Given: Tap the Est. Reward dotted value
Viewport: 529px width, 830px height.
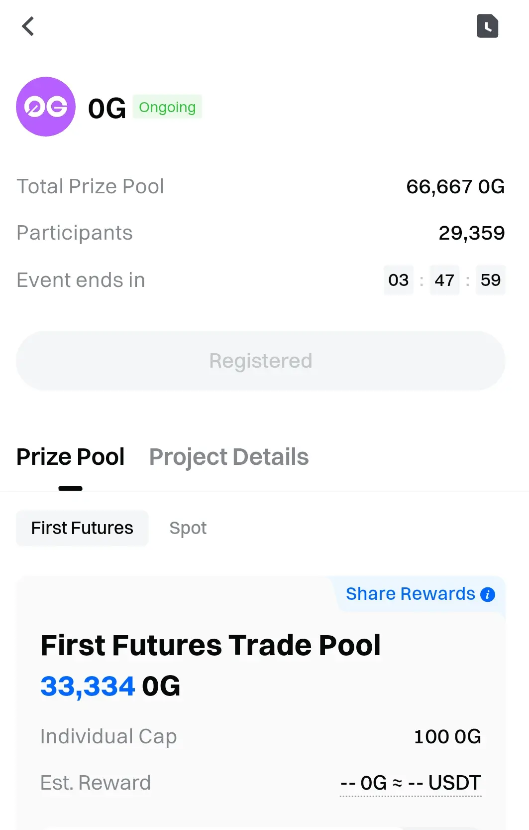Looking at the screenshot, I should point(411,783).
